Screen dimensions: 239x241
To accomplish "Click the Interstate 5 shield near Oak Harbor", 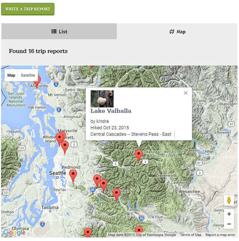I will click(x=59, y=110).
